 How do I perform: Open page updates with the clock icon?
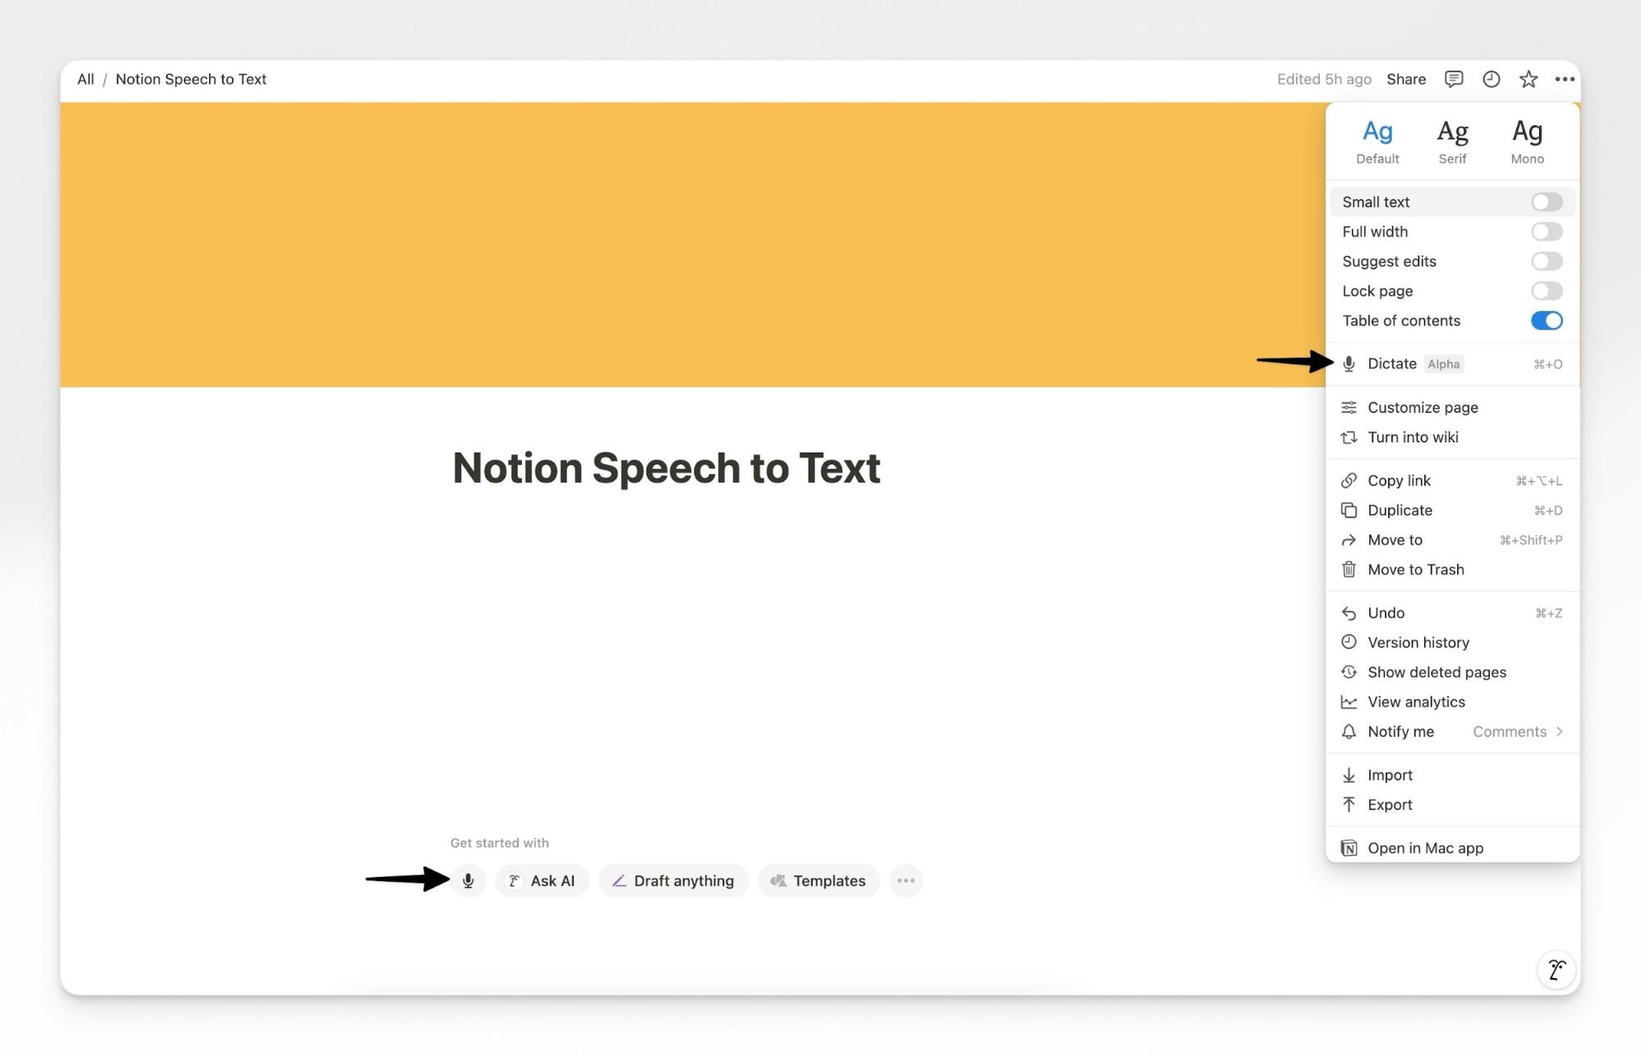coord(1491,79)
